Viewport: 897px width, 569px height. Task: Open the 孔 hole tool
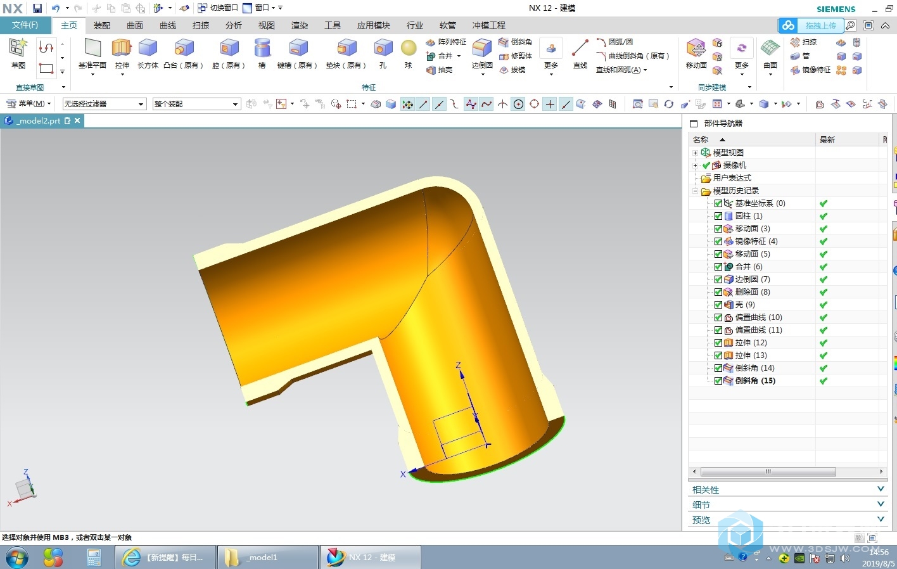[x=383, y=54]
